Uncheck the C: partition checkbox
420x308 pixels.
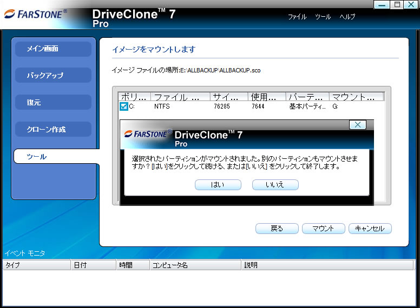pyautogui.click(x=124, y=106)
